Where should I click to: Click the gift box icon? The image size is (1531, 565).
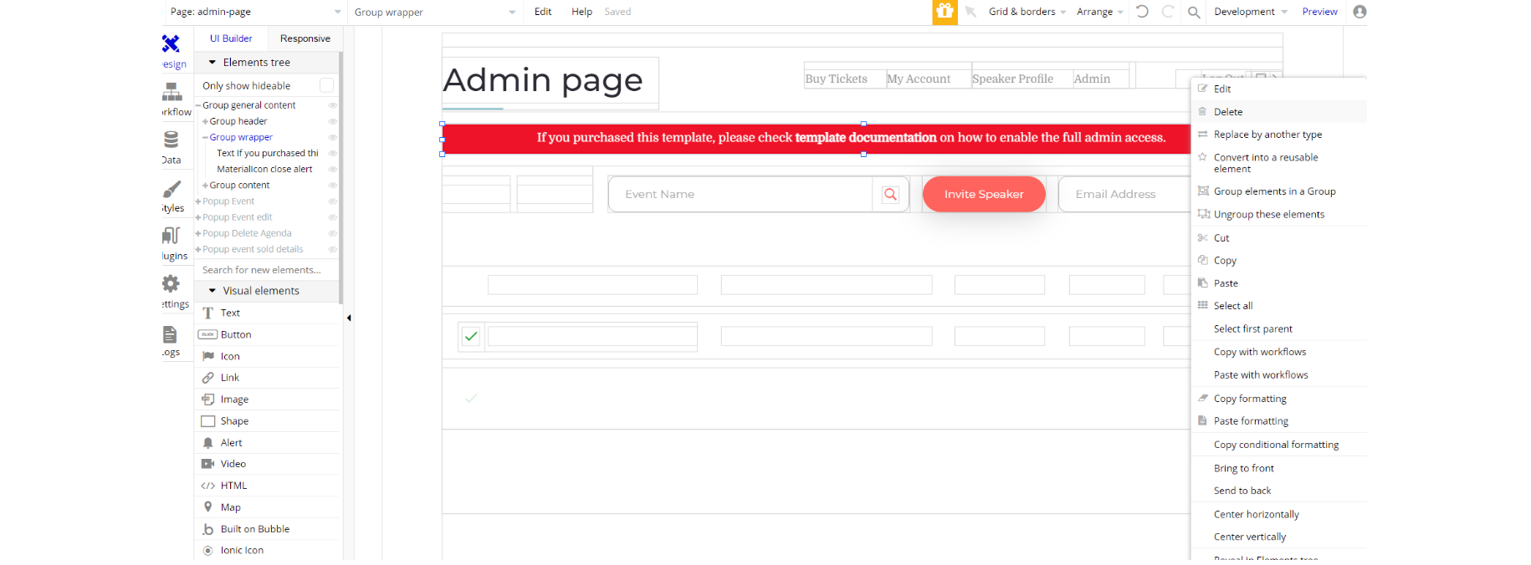(x=945, y=12)
